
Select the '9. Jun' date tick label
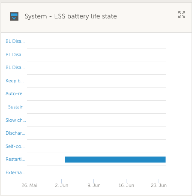click(x=94, y=185)
